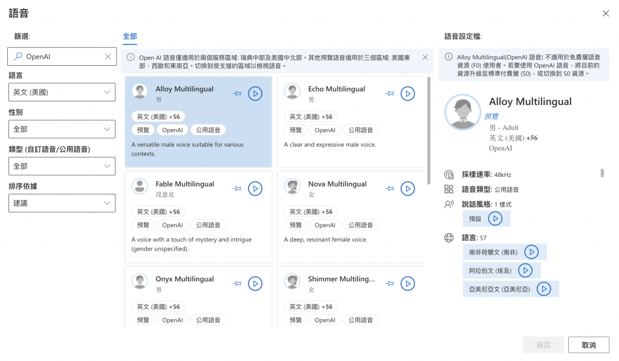Image resolution: width=619 pixels, height=361 pixels.
Task: Play the Onyx Multilingual voice sample
Action: pyautogui.click(x=255, y=284)
